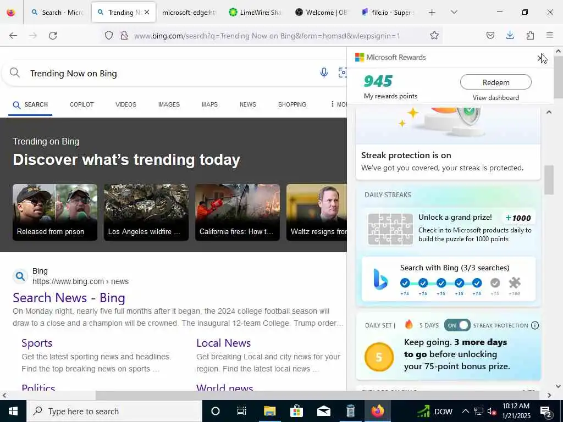Open the Pocket save icon in toolbar
Image resolution: width=563 pixels, height=422 pixels.
click(490, 35)
